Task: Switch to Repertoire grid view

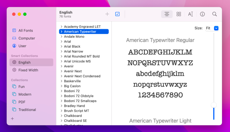Action: 179,14
